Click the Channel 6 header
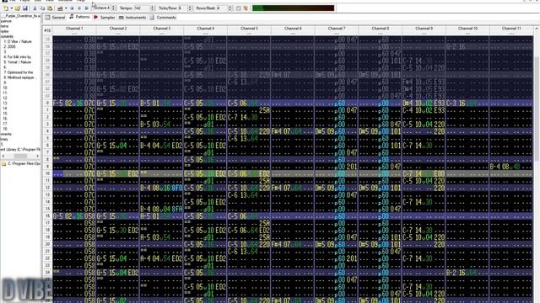 pyautogui.click(x=293, y=30)
